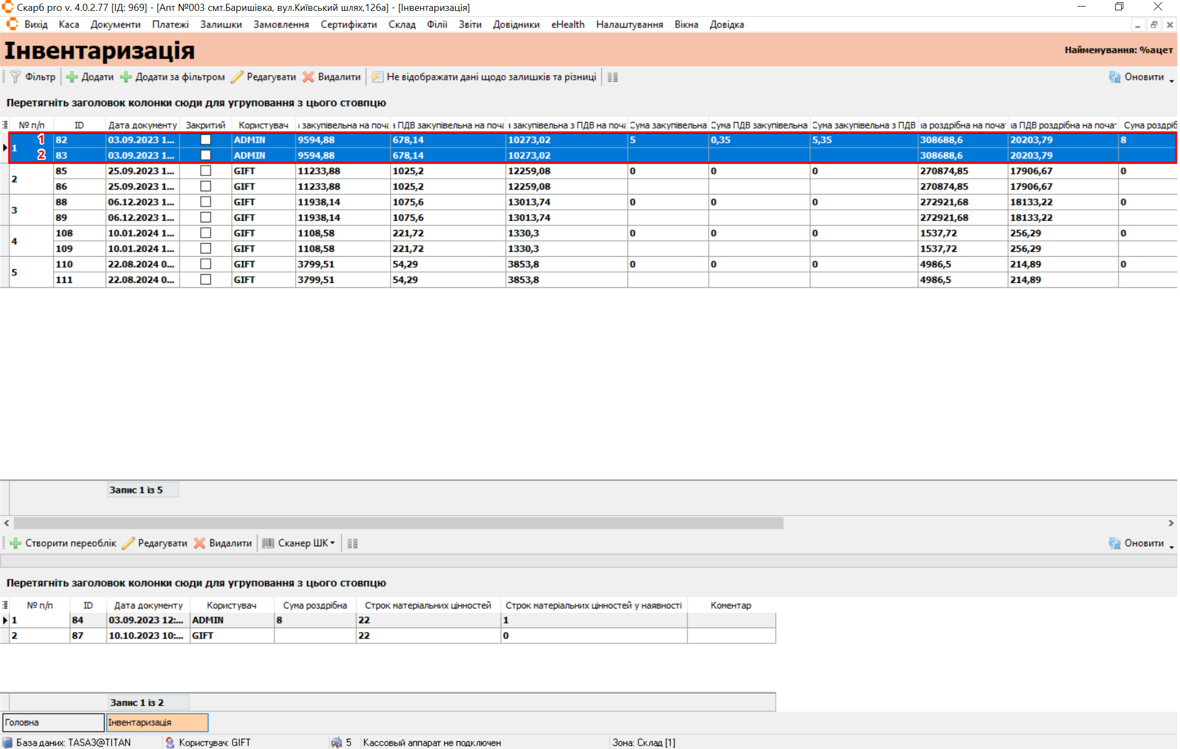Viewport: 1180px width, 749px height.
Task: Click column chooser icon in top toolbar
Action: tap(612, 77)
